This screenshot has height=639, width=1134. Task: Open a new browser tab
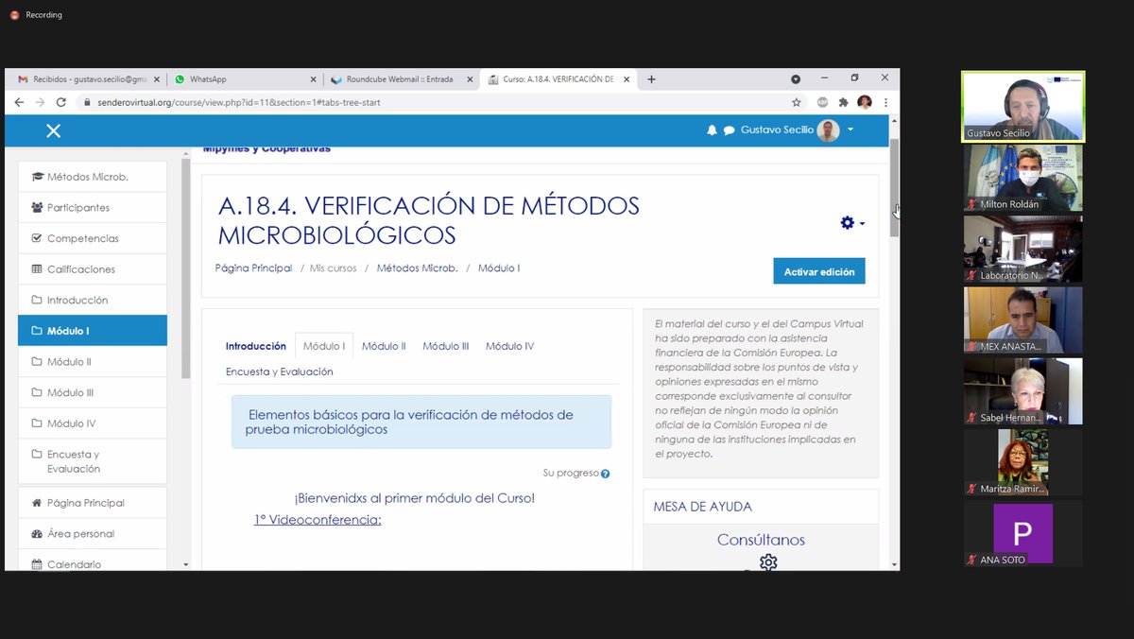tap(651, 79)
